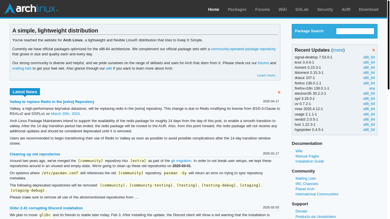Open dracut 107-1 x86_64 link
The image size is (390, 219).
coord(369,78)
